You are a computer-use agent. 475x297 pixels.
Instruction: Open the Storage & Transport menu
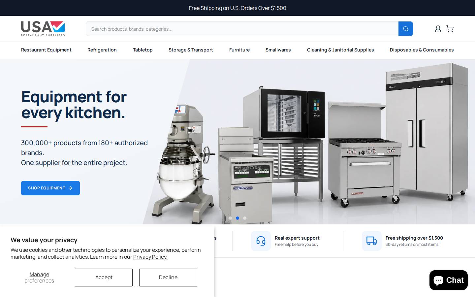pos(191,50)
